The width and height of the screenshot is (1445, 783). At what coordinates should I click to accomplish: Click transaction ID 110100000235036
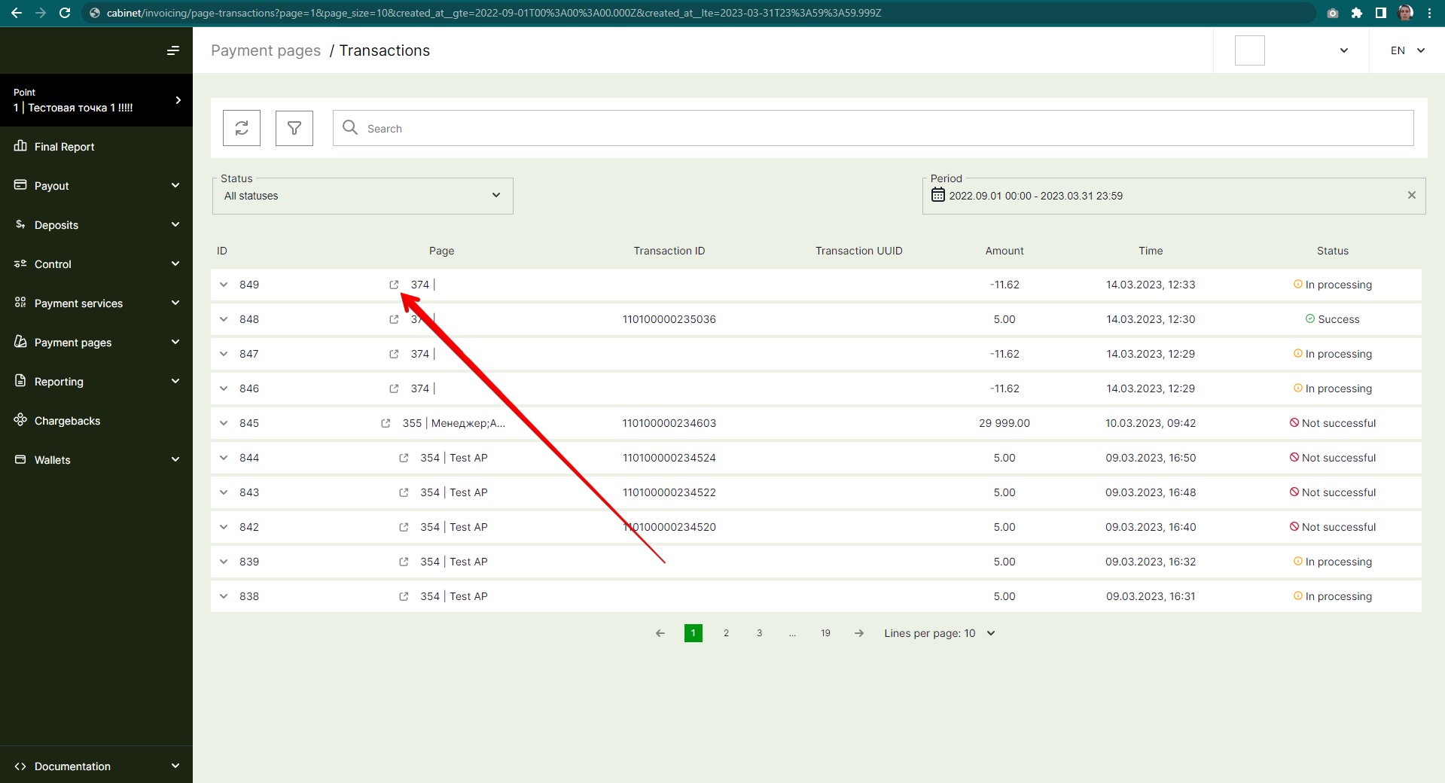669,319
